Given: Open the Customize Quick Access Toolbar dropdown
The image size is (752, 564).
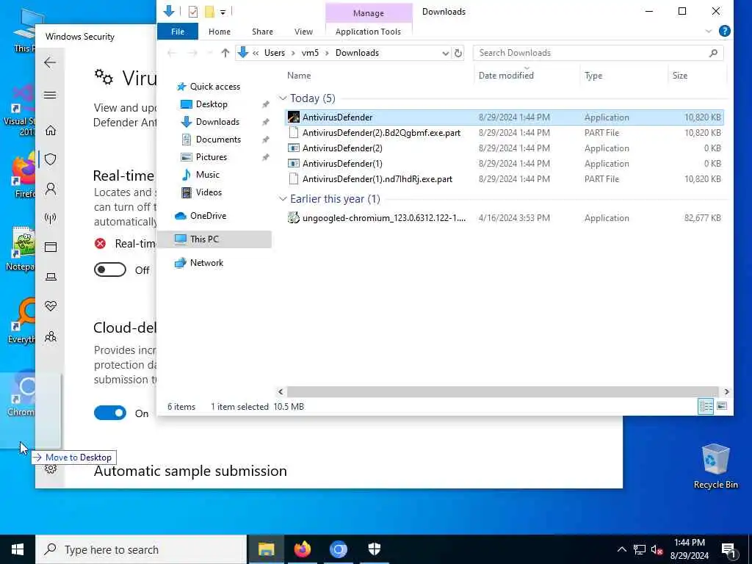Looking at the screenshot, I should (x=223, y=12).
